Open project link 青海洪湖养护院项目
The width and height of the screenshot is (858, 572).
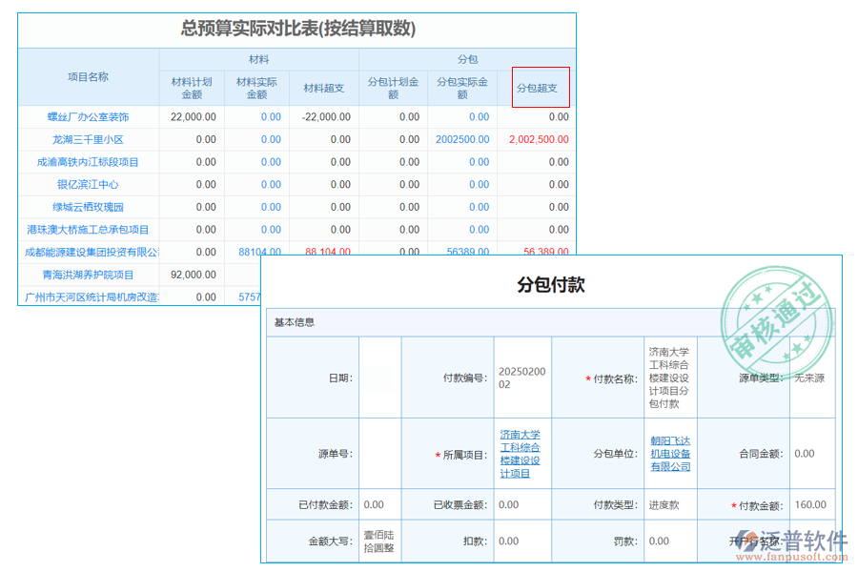tap(86, 275)
